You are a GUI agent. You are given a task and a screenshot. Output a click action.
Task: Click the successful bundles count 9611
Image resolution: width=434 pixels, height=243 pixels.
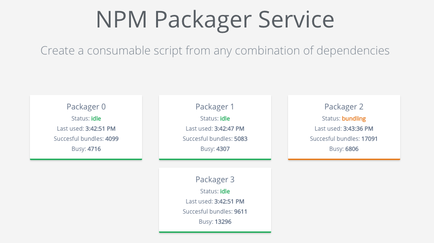(x=241, y=212)
